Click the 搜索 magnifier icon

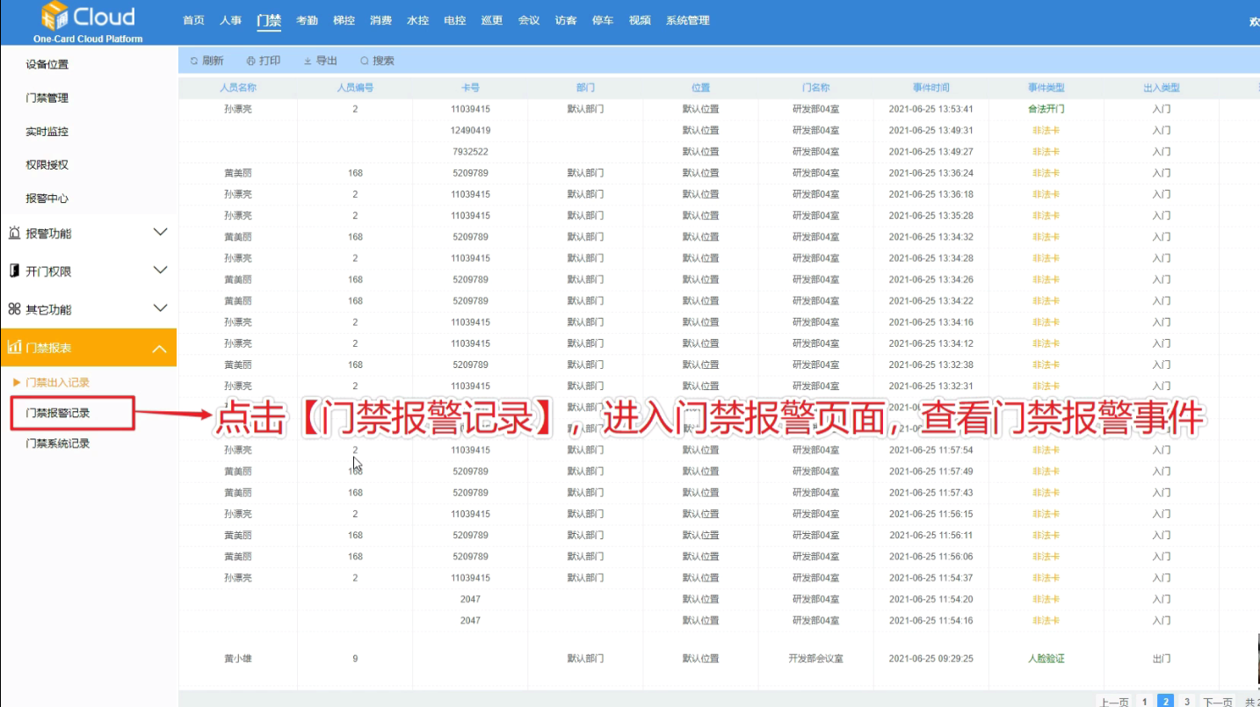pos(365,61)
